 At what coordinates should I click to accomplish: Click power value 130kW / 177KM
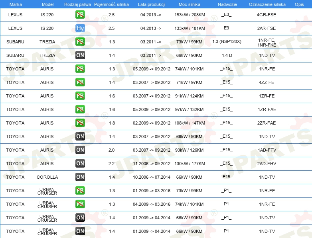(x=190, y=164)
